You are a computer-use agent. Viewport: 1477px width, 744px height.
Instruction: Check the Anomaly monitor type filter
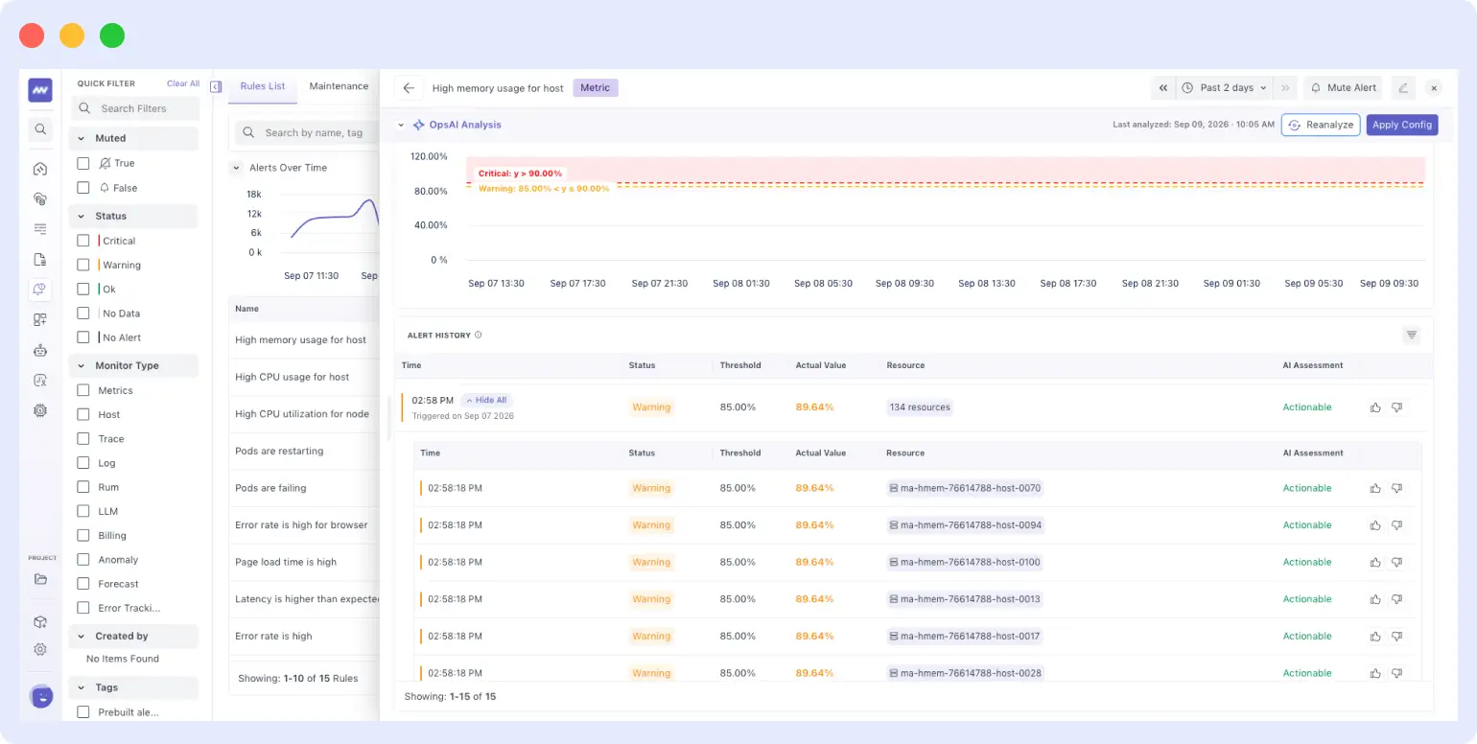[x=83, y=560]
